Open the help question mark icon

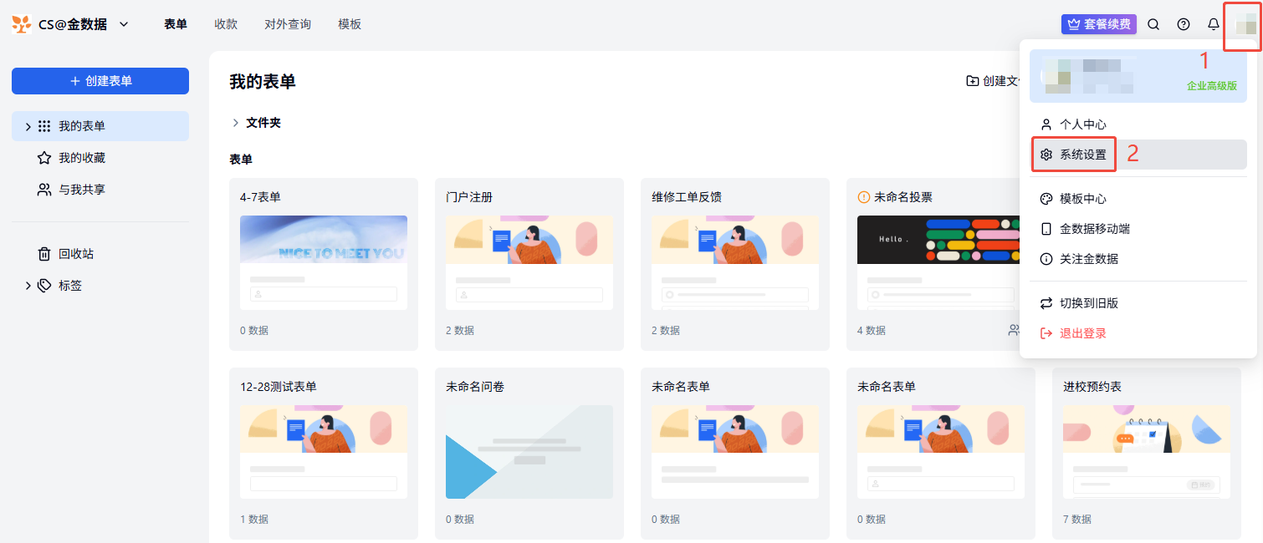1184,24
